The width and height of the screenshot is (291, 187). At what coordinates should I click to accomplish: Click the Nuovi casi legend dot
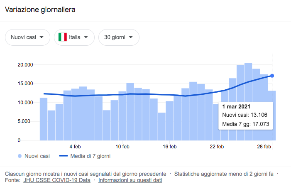(20, 156)
